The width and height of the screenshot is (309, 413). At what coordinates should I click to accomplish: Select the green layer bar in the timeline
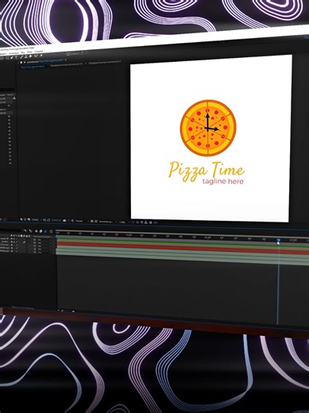(x=183, y=241)
